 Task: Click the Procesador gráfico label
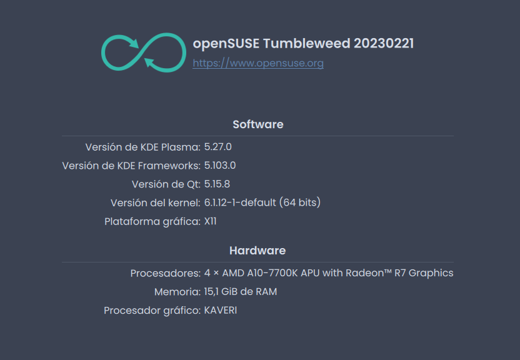[x=152, y=311]
